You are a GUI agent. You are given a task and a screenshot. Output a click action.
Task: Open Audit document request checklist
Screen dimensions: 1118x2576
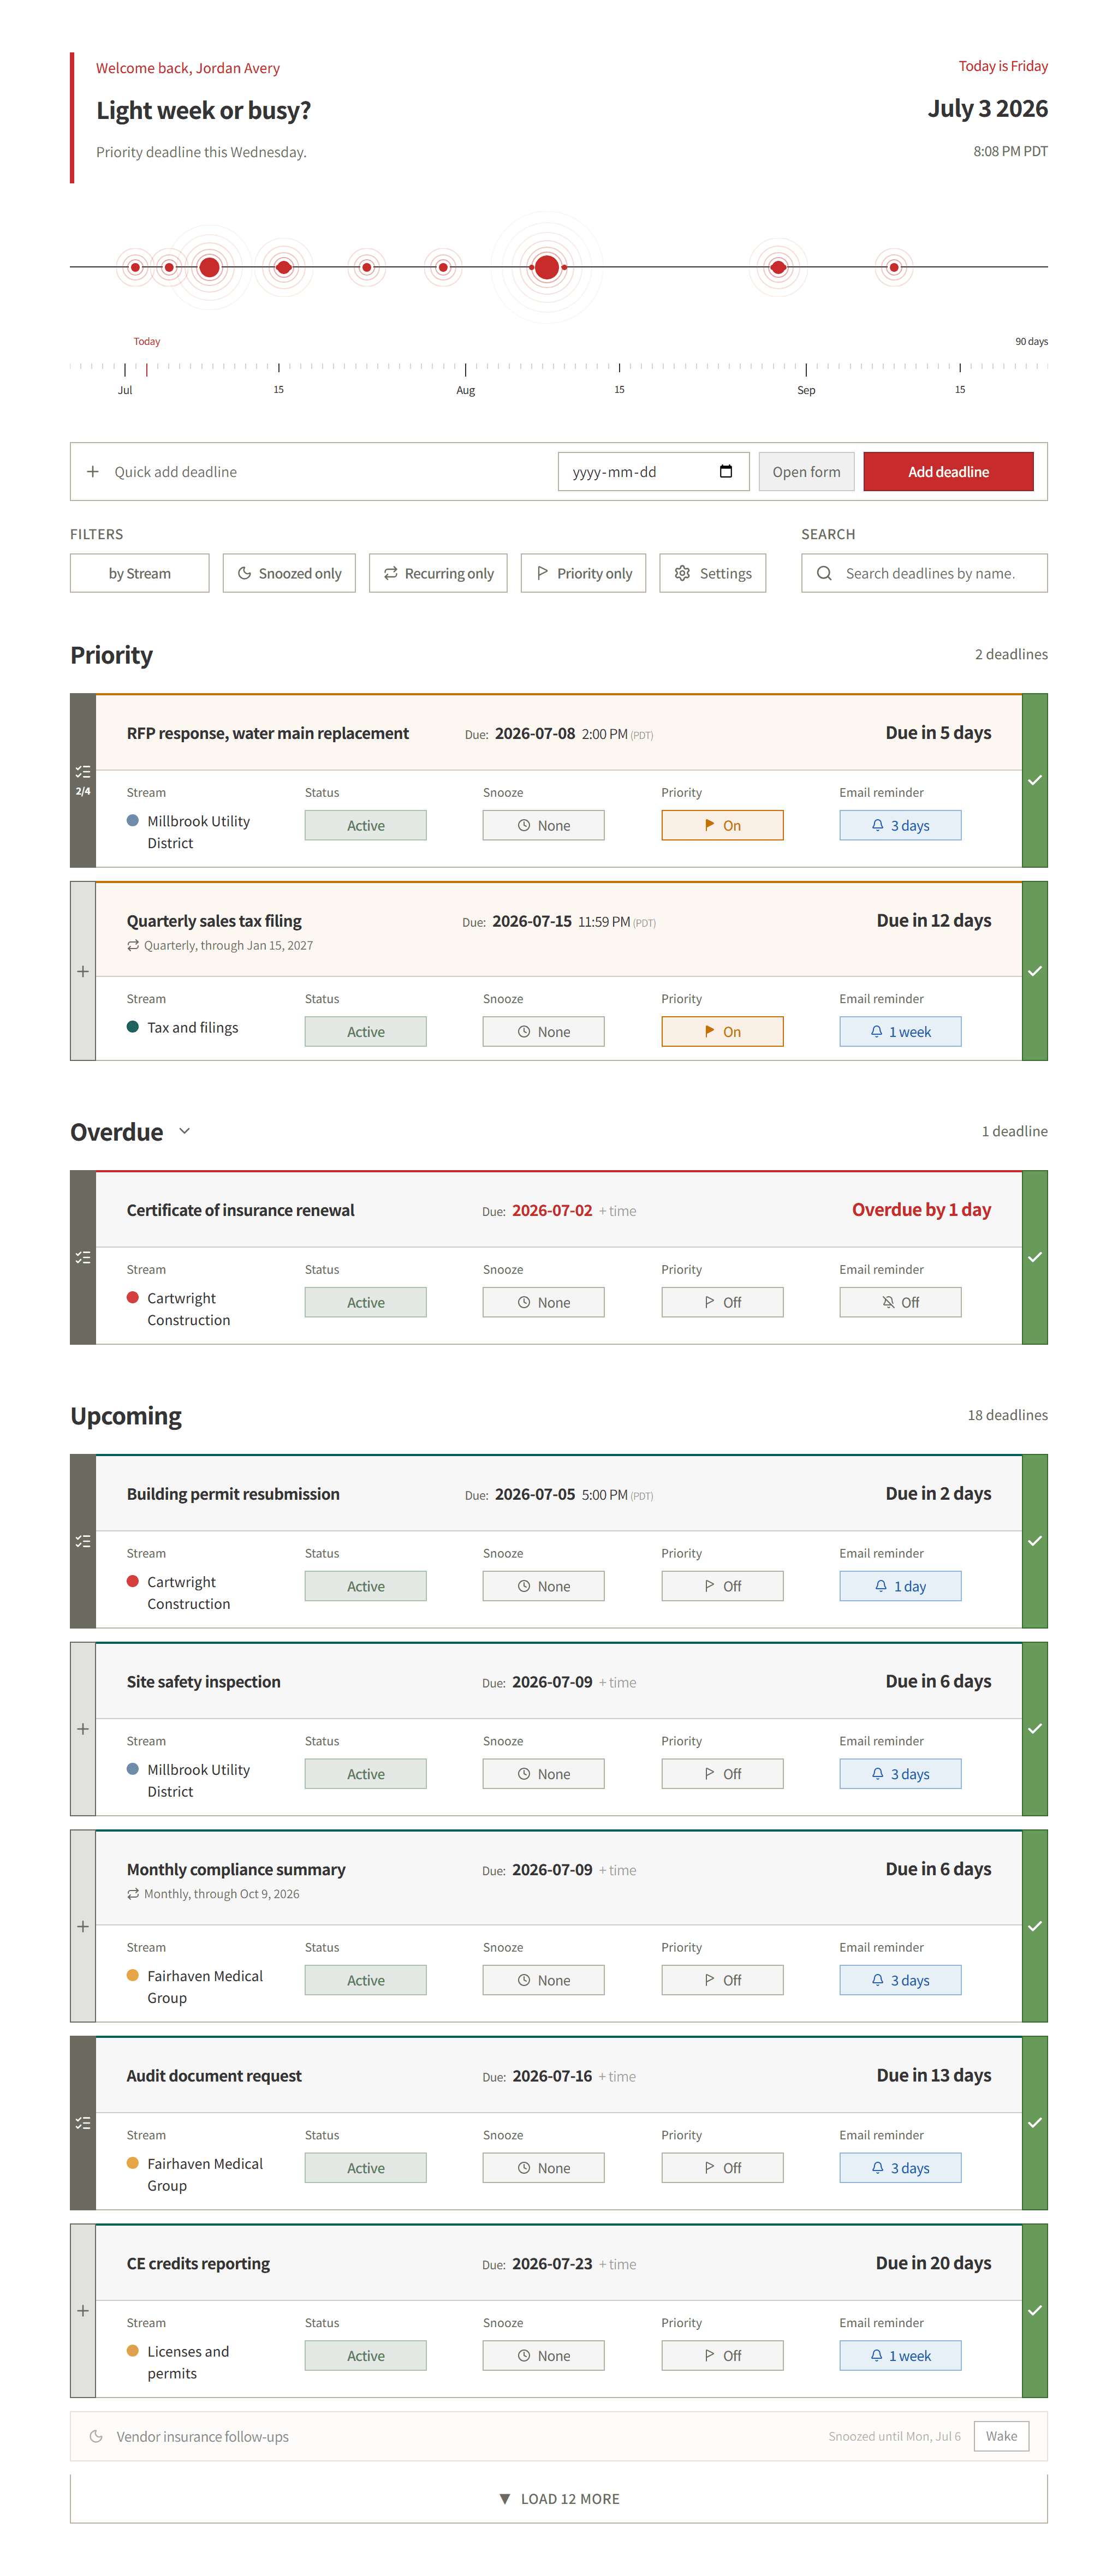[x=83, y=2123]
